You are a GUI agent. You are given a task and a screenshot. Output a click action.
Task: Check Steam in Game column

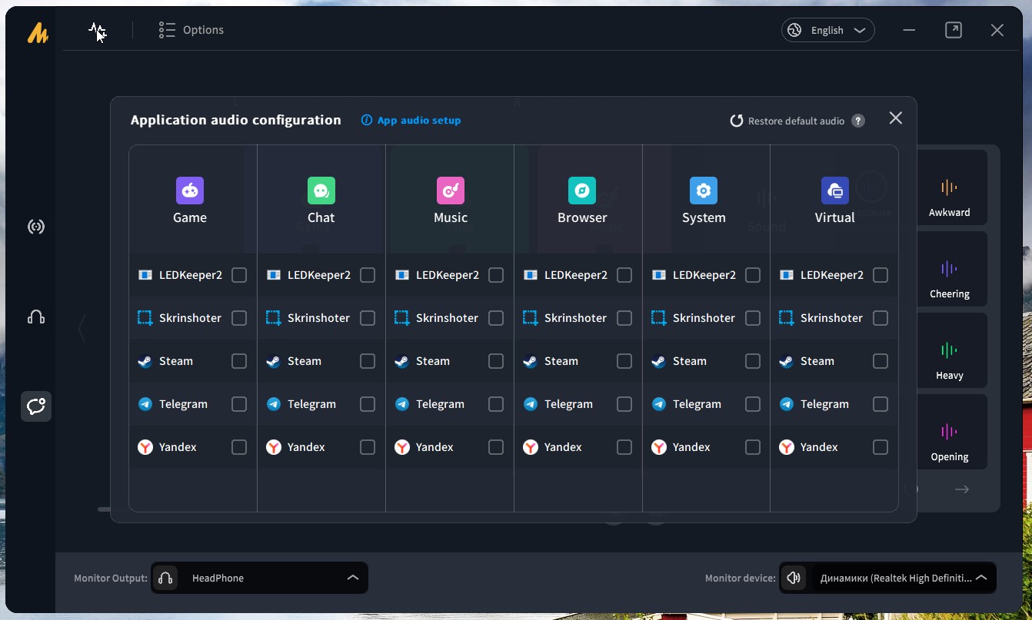pyautogui.click(x=239, y=361)
